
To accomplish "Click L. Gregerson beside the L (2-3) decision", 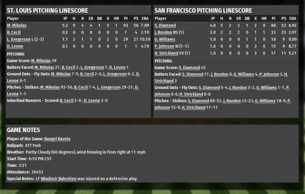I will (x=18, y=39).
